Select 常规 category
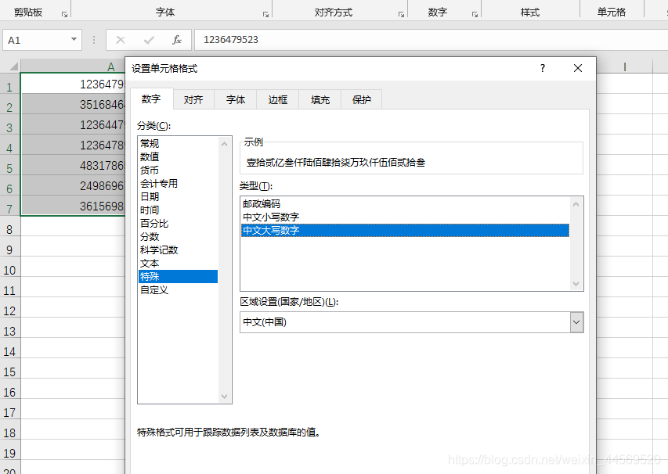668x474 pixels. pyautogui.click(x=178, y=143)
